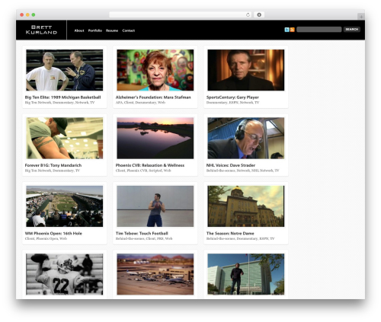The image size is (381, 322).
Task: Open the Phoenix CVB sunset thumbnail
Action: (155, 138)
